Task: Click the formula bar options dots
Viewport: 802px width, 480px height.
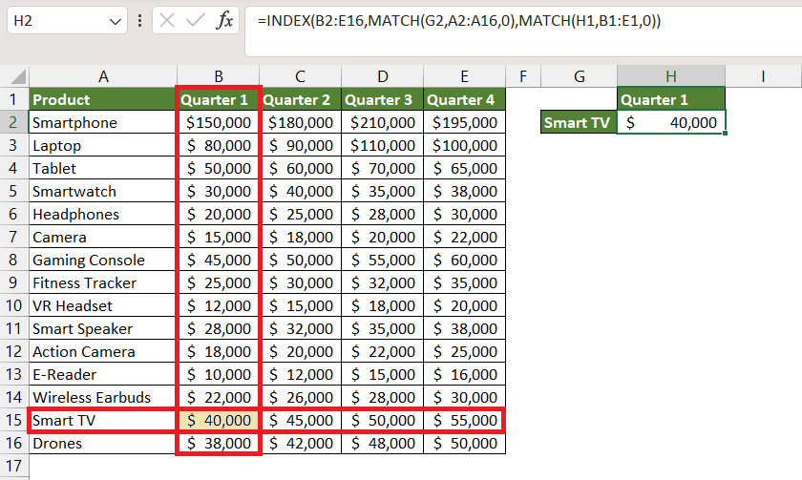Action: [139, 20]
